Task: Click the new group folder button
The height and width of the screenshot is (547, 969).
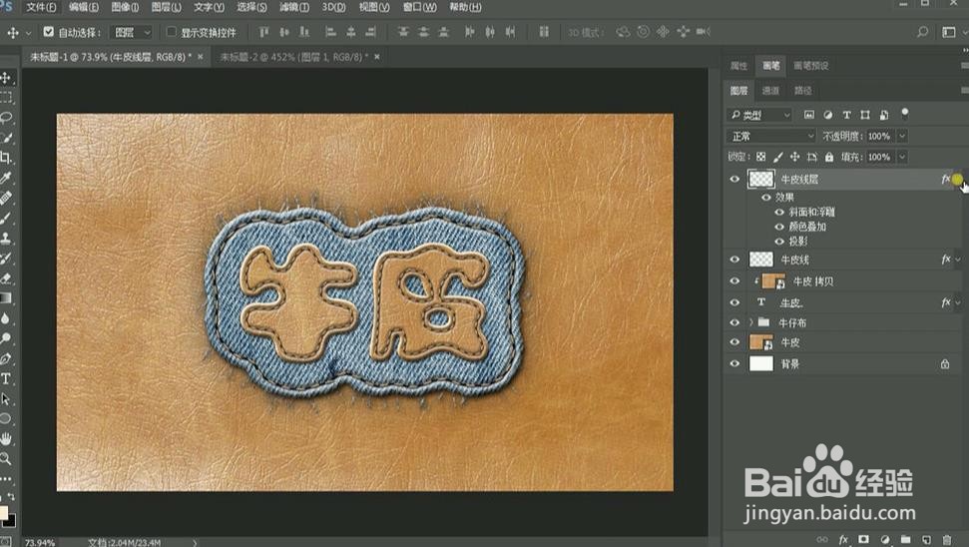Action: click(905, 540)
